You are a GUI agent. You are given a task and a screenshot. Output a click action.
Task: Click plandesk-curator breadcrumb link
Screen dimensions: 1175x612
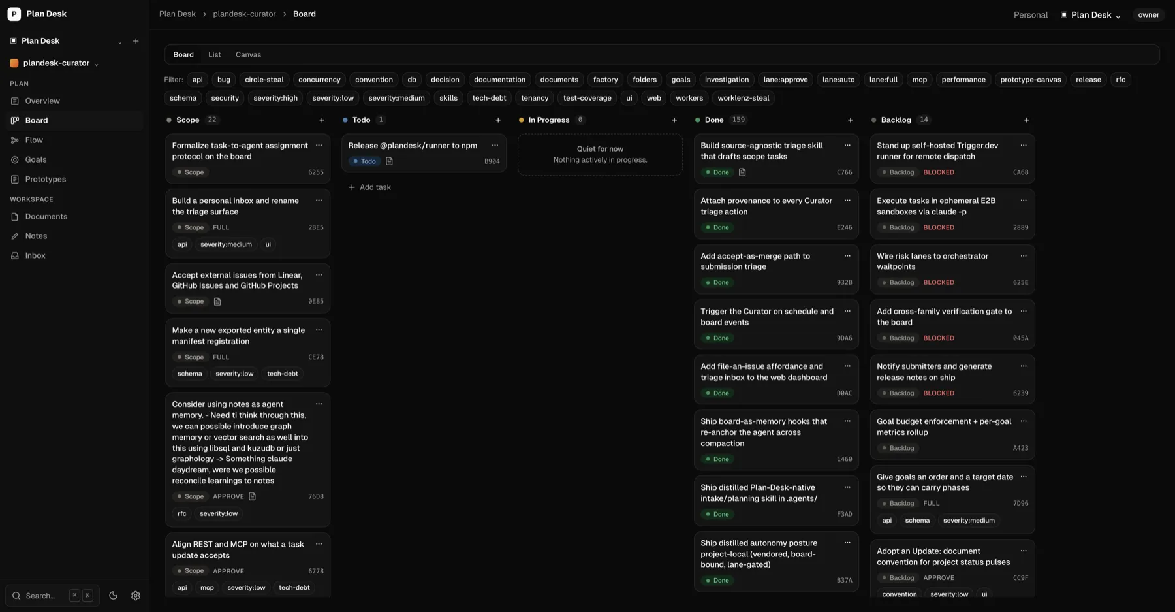244,14
